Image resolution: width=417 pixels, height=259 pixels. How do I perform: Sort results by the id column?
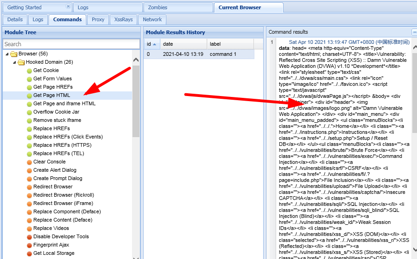152,44
